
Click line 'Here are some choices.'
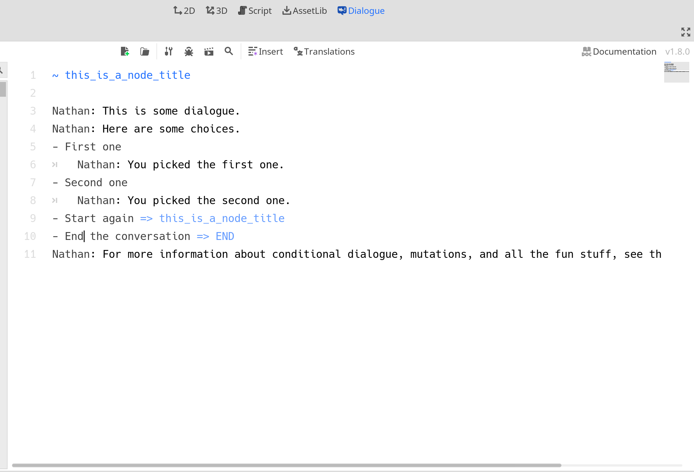coord(171,129)
